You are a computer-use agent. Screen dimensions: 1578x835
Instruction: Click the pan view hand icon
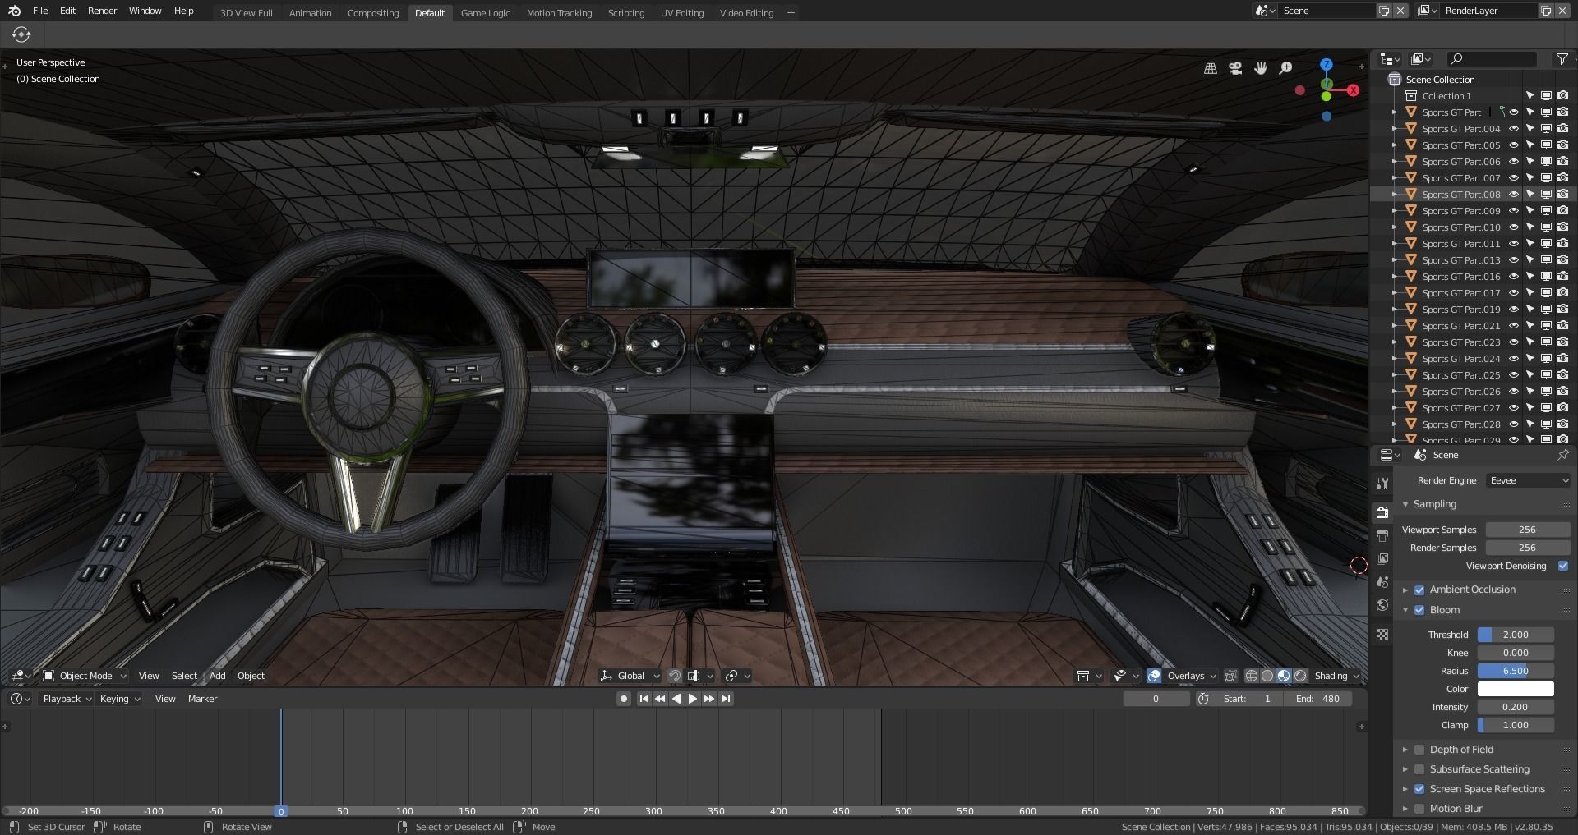(x=1261, y=68)
